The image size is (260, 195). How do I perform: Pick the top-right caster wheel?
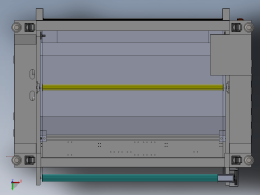pyautogui.click(x=236, y=27)
